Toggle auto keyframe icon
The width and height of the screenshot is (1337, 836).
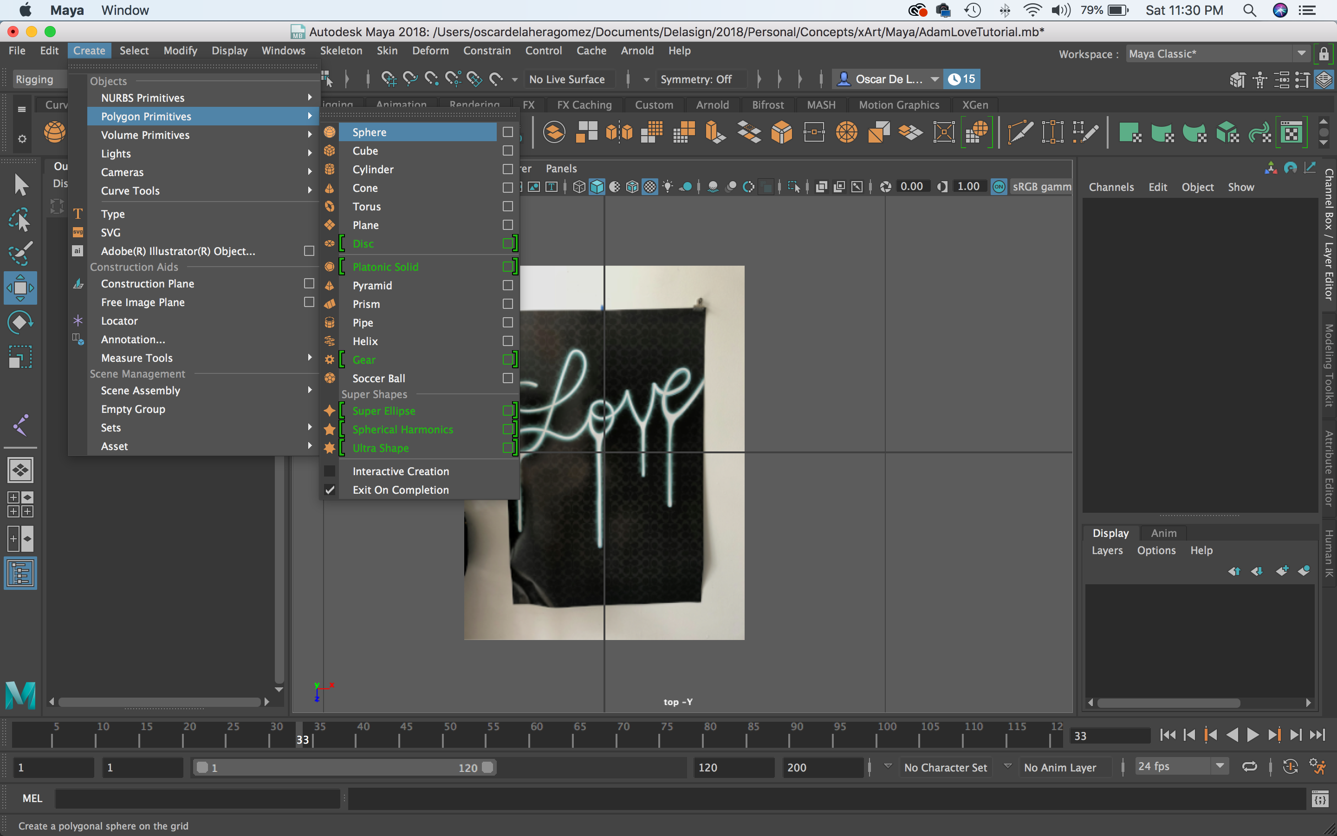click(x=1291, y=767)
